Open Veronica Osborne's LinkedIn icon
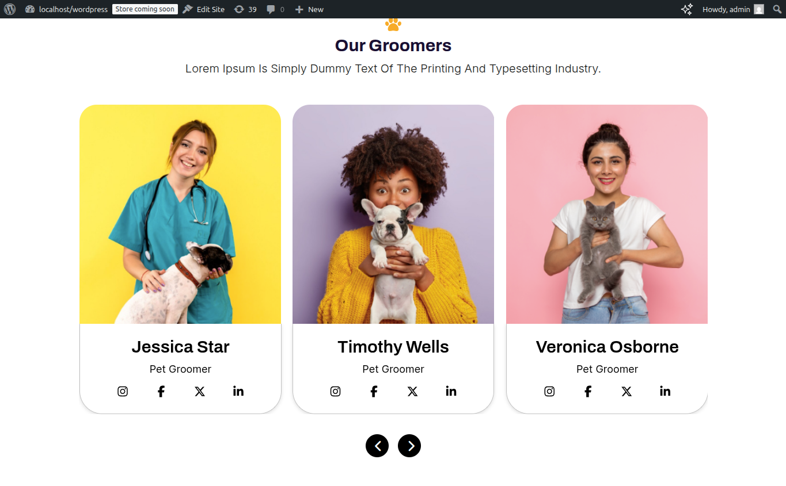 coord(665,391)
